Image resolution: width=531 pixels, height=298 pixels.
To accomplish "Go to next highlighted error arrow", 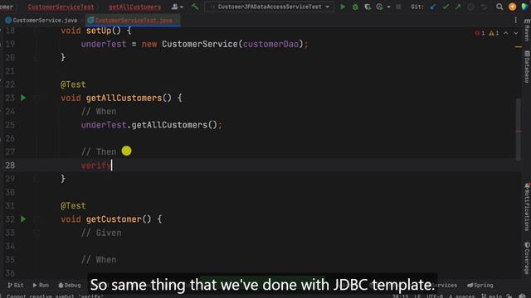I will pyautogui.click(x=516, y=33).
